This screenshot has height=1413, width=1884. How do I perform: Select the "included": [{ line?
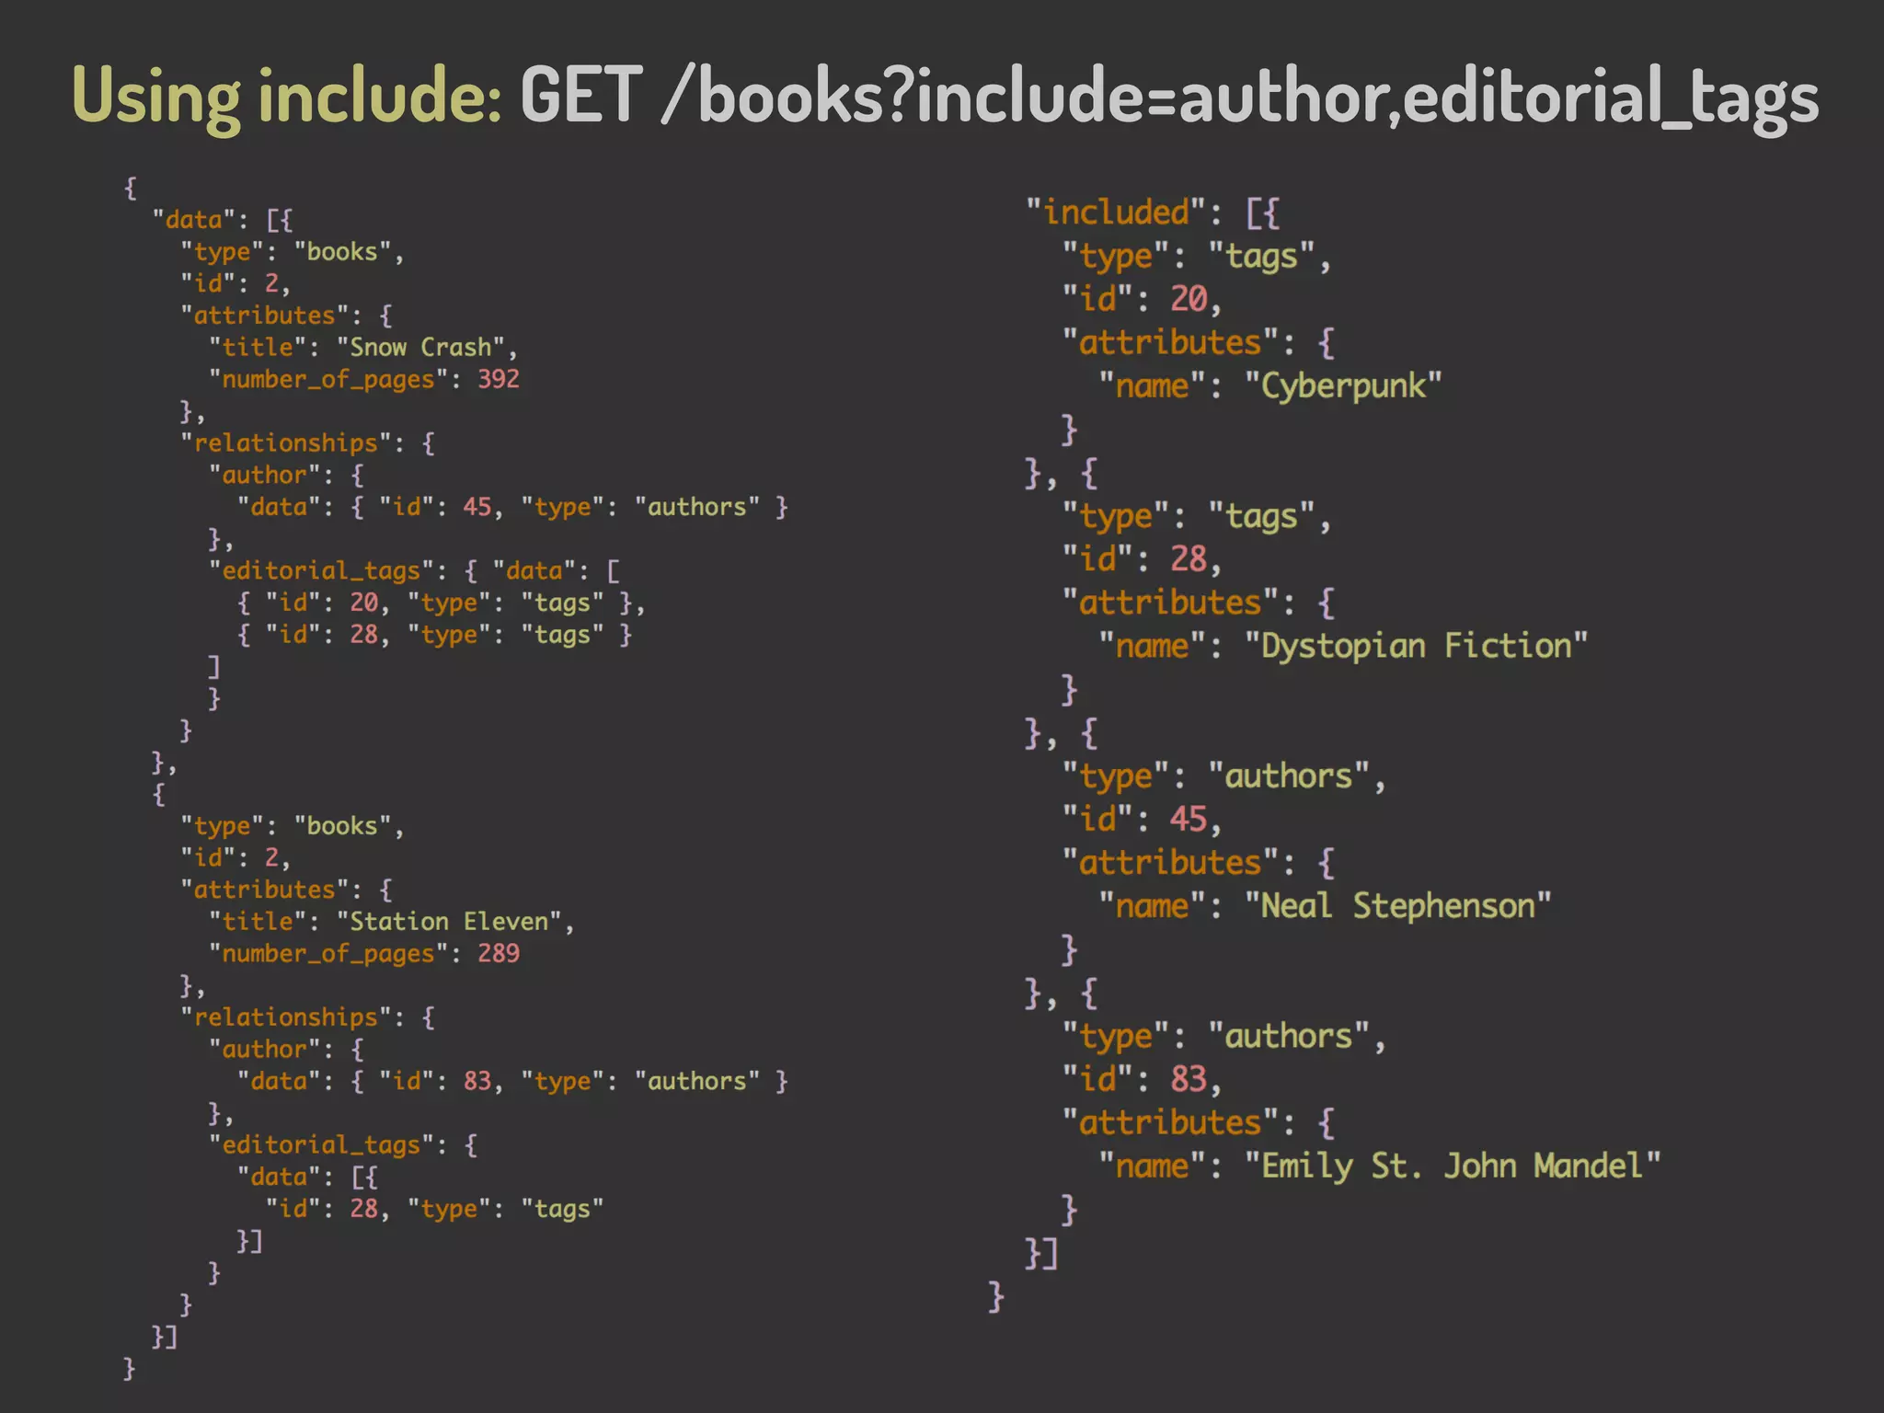point(1153,213)
